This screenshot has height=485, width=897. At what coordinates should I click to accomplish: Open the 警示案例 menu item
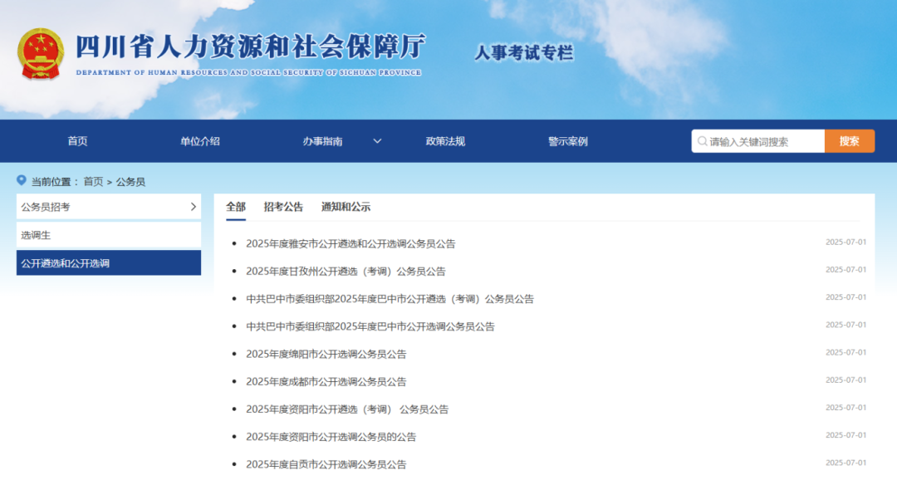(570, 140)
